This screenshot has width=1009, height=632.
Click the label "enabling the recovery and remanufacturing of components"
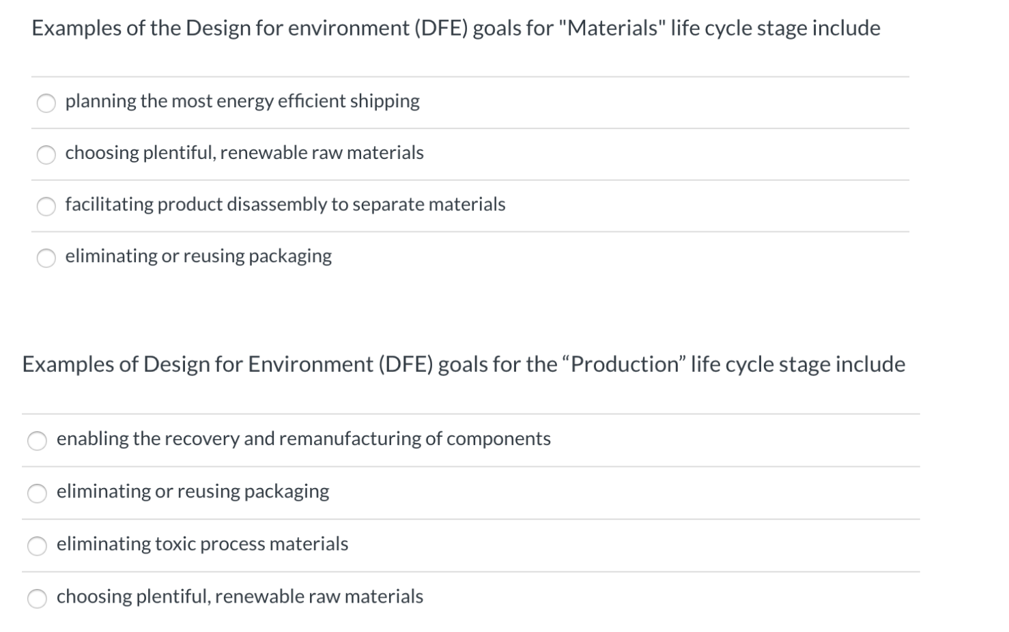[303, 439]
